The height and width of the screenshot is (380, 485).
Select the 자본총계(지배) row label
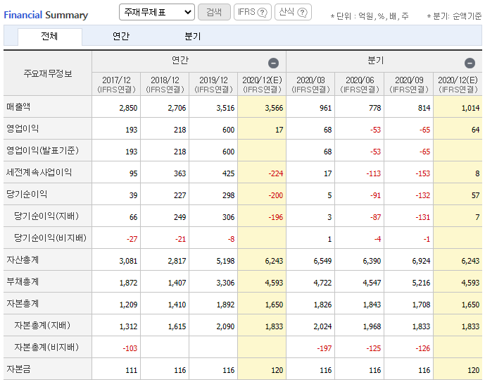point(42,325)
